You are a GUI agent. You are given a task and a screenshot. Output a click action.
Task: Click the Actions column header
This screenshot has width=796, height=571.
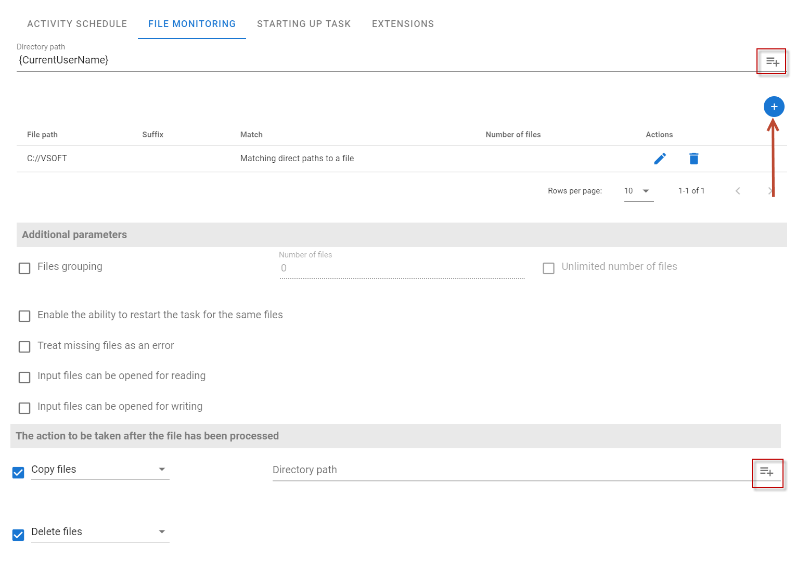pos(659,135)
